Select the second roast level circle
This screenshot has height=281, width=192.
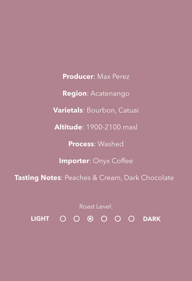click(x=77, y=219)
